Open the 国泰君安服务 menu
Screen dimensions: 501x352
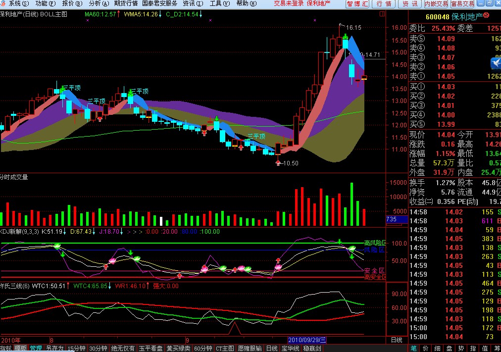pyautogui.click(x=159, y=3)
